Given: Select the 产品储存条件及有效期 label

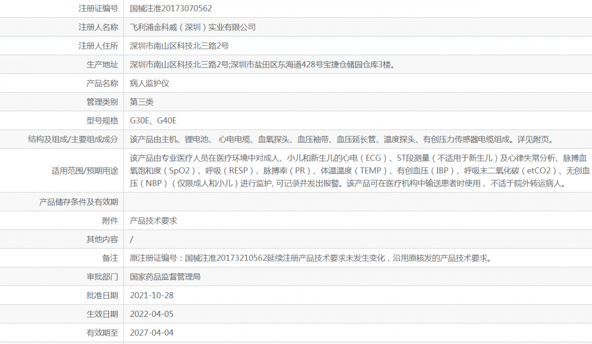Looking at the screenshot, I should 78,202.
